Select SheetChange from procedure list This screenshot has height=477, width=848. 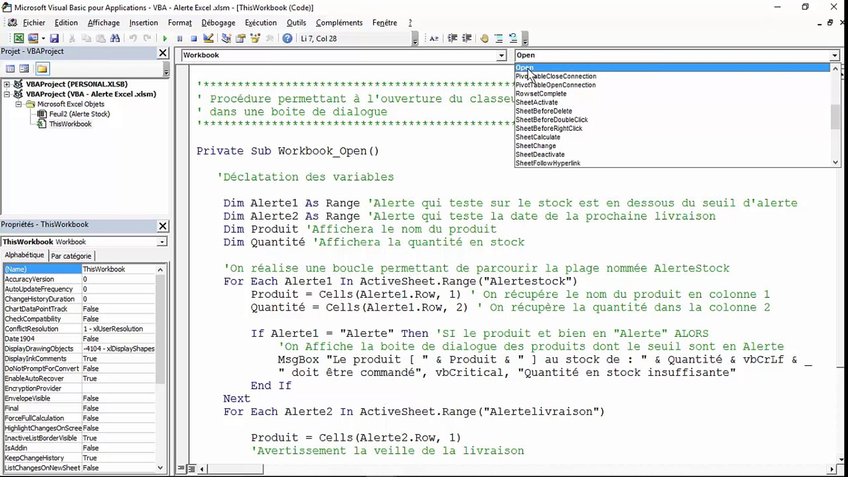click(536, 146)
